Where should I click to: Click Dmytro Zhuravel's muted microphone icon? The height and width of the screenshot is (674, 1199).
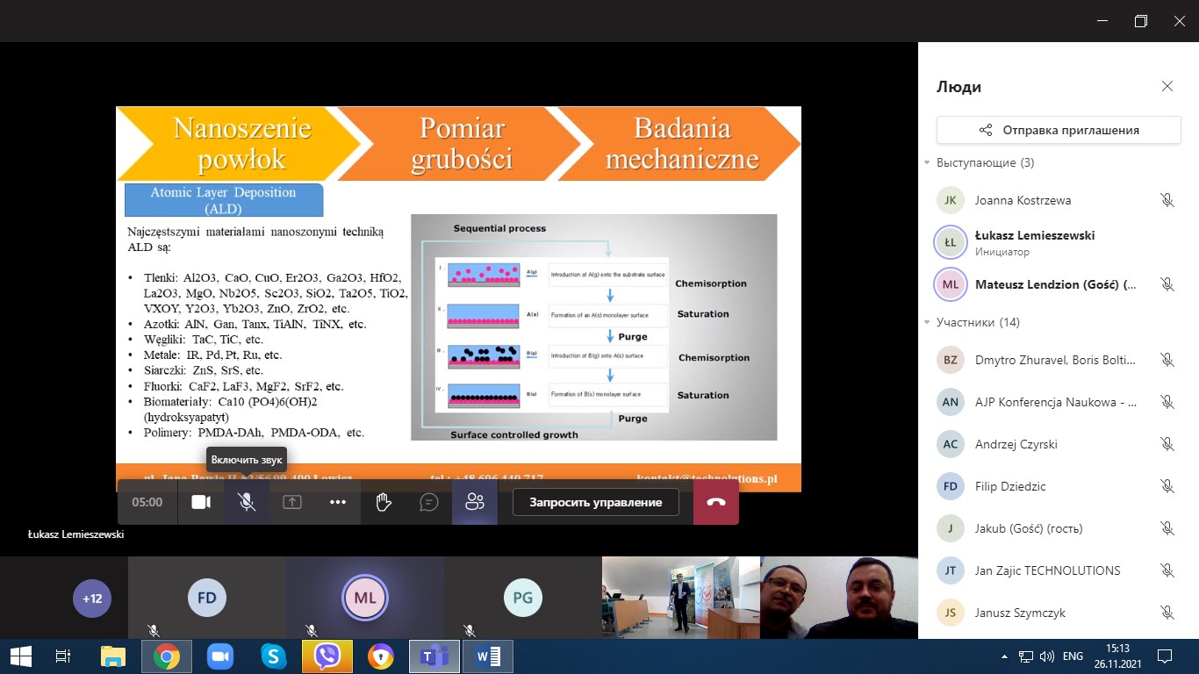pyautogui.click(x=1167, y=360)
